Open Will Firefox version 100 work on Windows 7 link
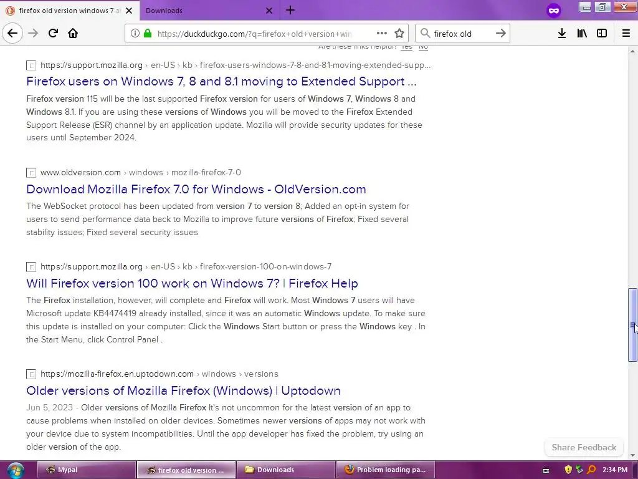Image resolution: width=638 pixels, height=479 pixels. pyautogui.click(x=192, y=283)
